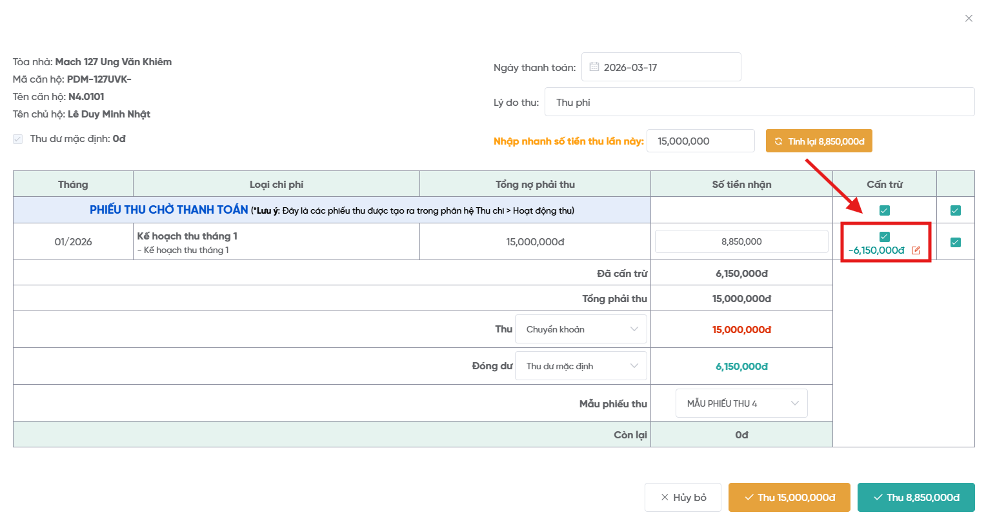Click the Tính lại 8,850,000đ button
This screenshot has width=986, height=530.
tap(819, 141)
